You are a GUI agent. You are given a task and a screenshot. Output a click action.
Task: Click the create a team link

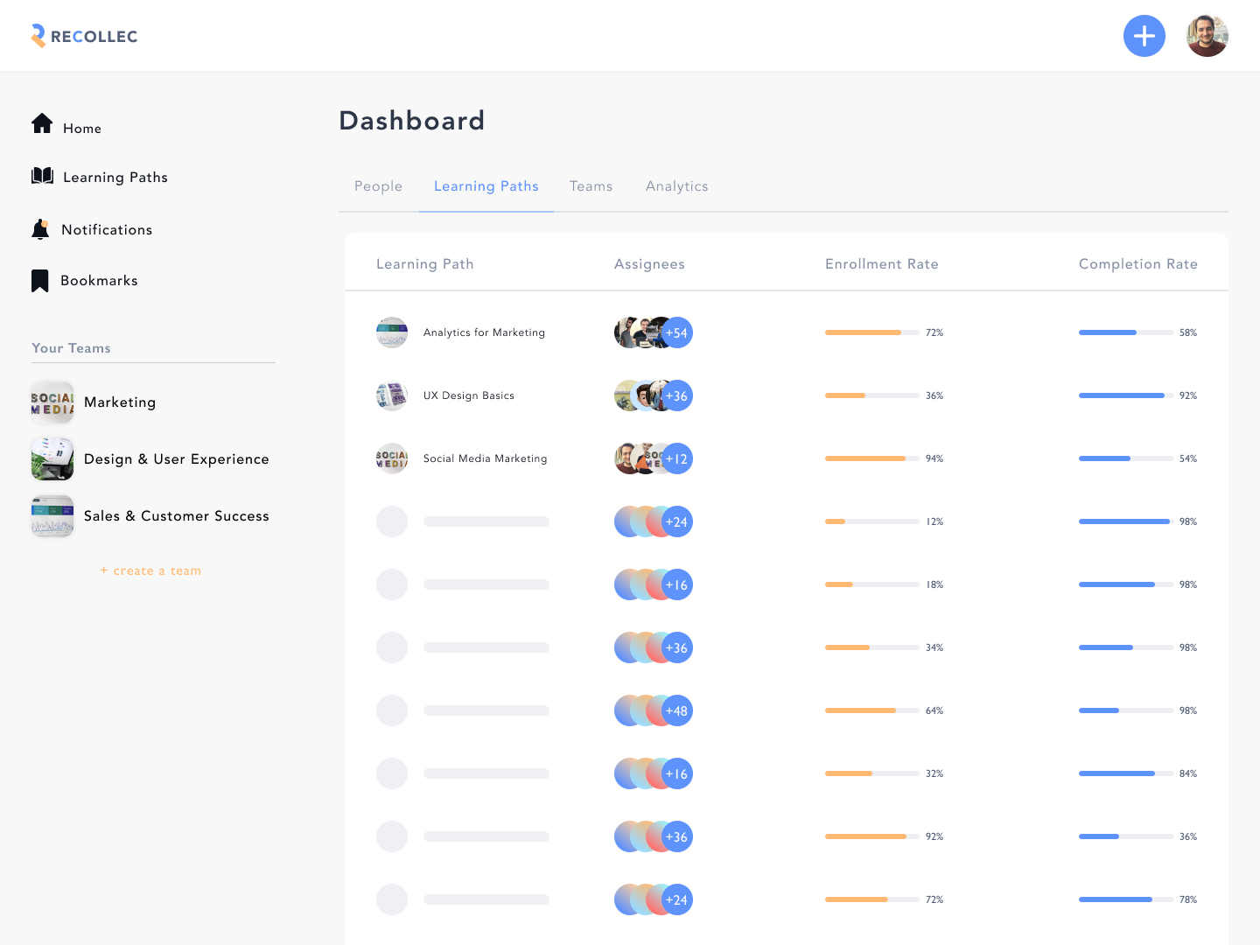pyautogui.click(x=150, y=570)
